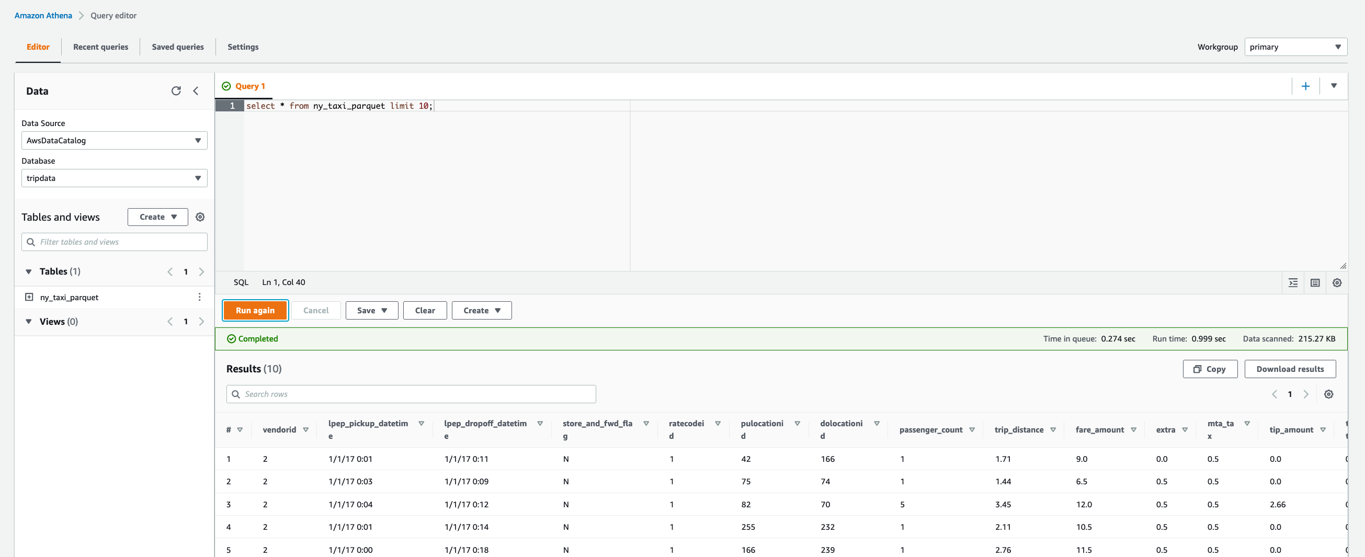Viewport: 1365px width, 557px height.
Task: Open the Save dropdown button
Action: click(x=372, y=310)
